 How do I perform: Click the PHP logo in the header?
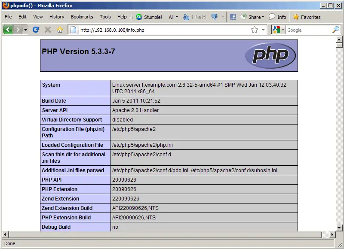pyautogui.click(x=270, y=55)
